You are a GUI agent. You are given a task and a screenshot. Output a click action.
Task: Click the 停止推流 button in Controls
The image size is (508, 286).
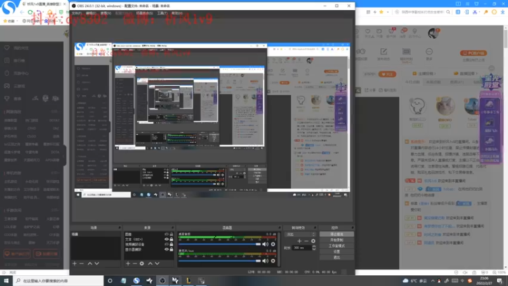[x=337, y=234]
